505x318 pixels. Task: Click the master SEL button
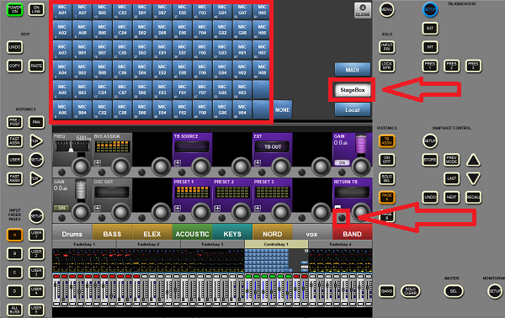tap(454, 291)
